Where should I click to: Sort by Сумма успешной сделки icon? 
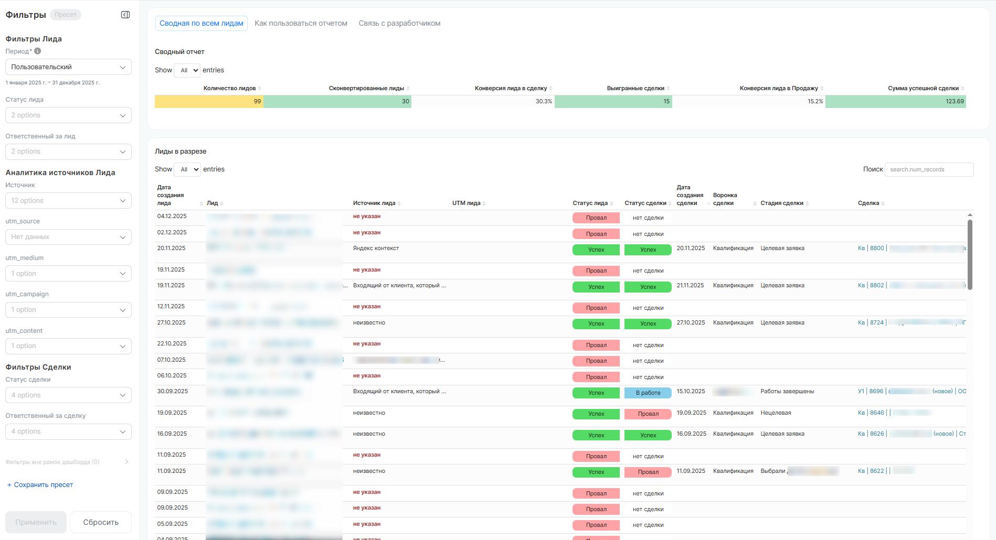coord(962,89)
